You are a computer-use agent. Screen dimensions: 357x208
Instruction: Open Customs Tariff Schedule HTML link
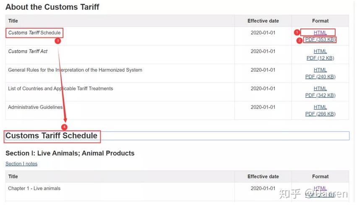[x=320, y=33]
